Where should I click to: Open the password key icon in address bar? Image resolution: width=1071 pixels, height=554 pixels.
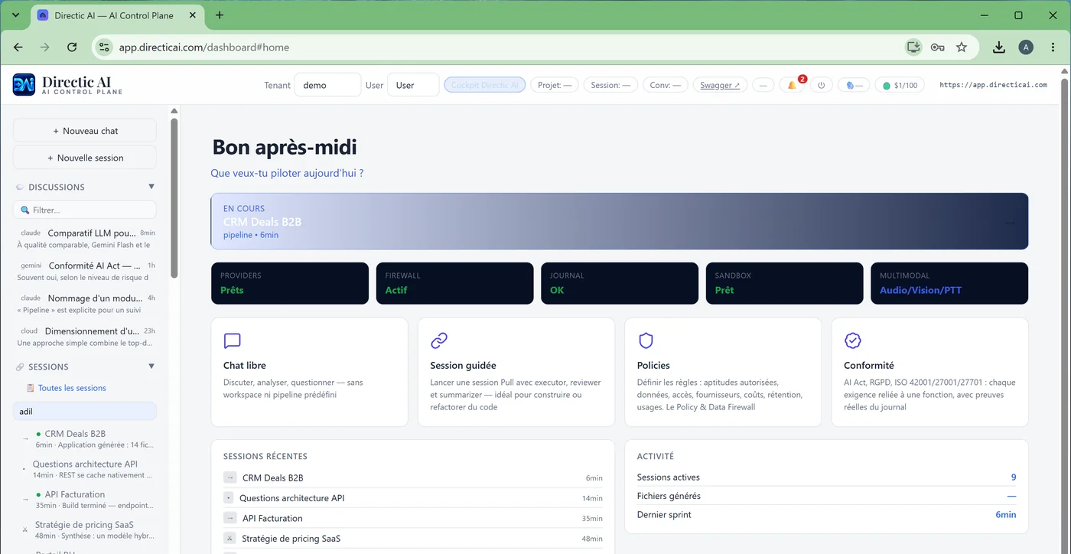[937, 47]
